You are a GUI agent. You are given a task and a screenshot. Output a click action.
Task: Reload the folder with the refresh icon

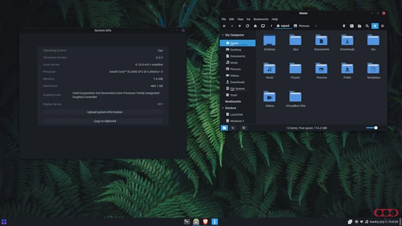(x=247, y=26)
